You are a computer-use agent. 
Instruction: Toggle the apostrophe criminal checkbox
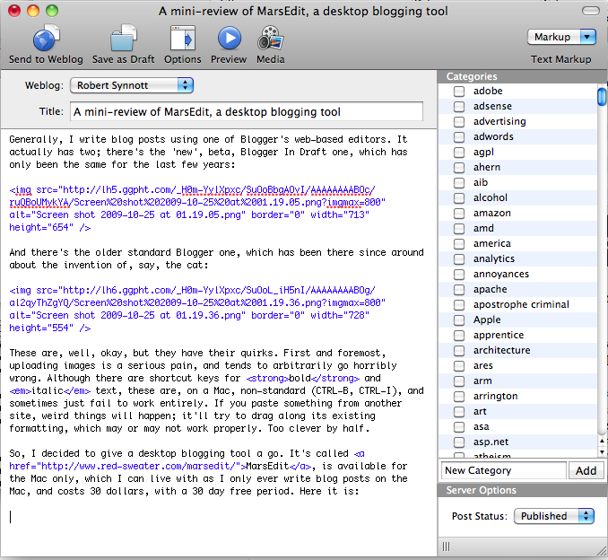pos(459,305)
